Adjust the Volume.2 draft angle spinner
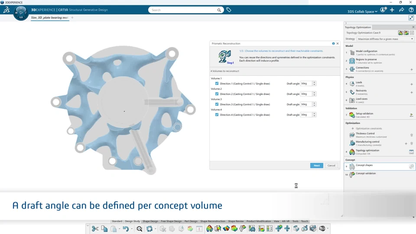This screenshot has height=234, width=416. 314,94
